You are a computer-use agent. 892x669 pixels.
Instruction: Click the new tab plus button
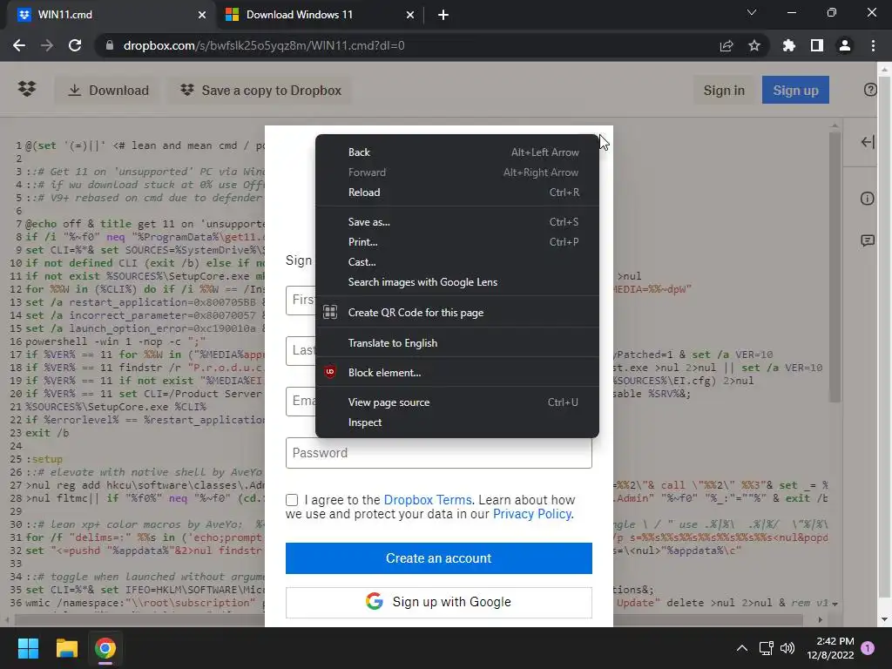pyautogui.click(x=443, y=15)
